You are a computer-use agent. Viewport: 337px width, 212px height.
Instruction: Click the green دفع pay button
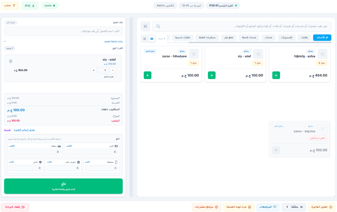pos(64,186)
